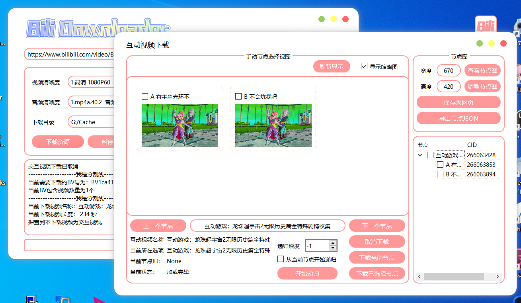Image resolution: width=521 pixels, height=303 pixels.
Task: Check the root 互动游戏 node in the tree
Action: point(431,155)
